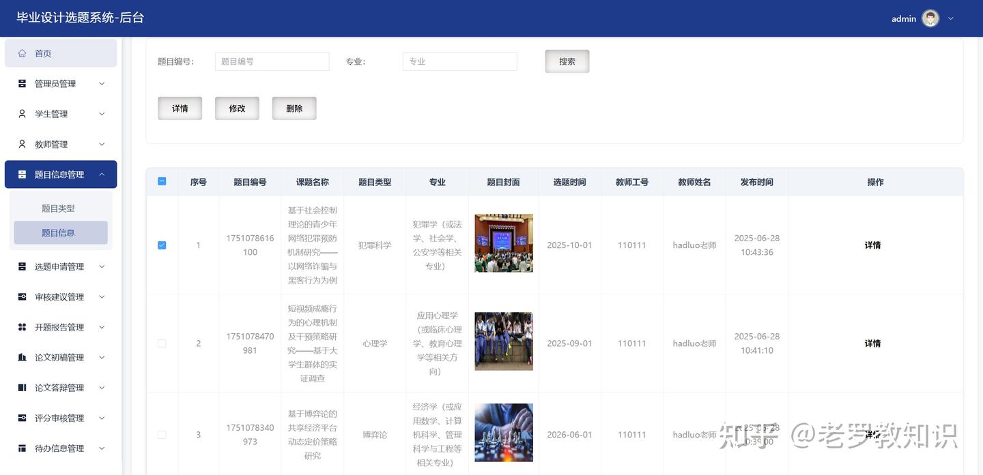
Task: Open the admin account dropdown arrow
Action: [x=950, y=19]
